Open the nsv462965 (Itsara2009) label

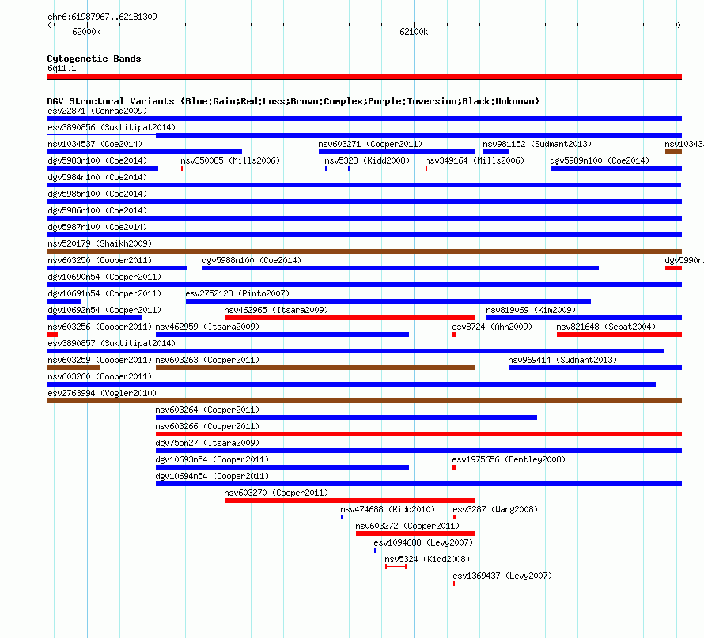[276, 310]
